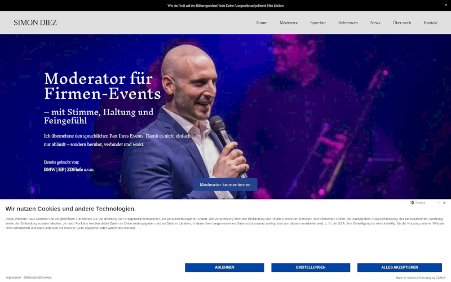
Task: Open the Impressum link
Action: pos(13,277)
